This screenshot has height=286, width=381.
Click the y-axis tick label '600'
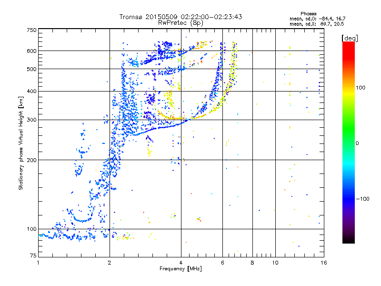click(31, 51)
